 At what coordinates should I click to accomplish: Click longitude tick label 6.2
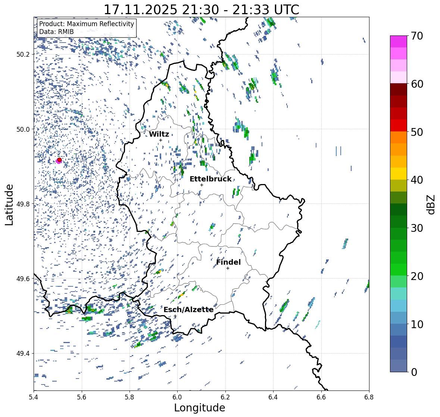[225, 397]
